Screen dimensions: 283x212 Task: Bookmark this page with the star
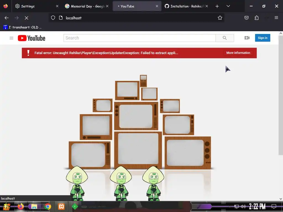click(x=220, y=18)
